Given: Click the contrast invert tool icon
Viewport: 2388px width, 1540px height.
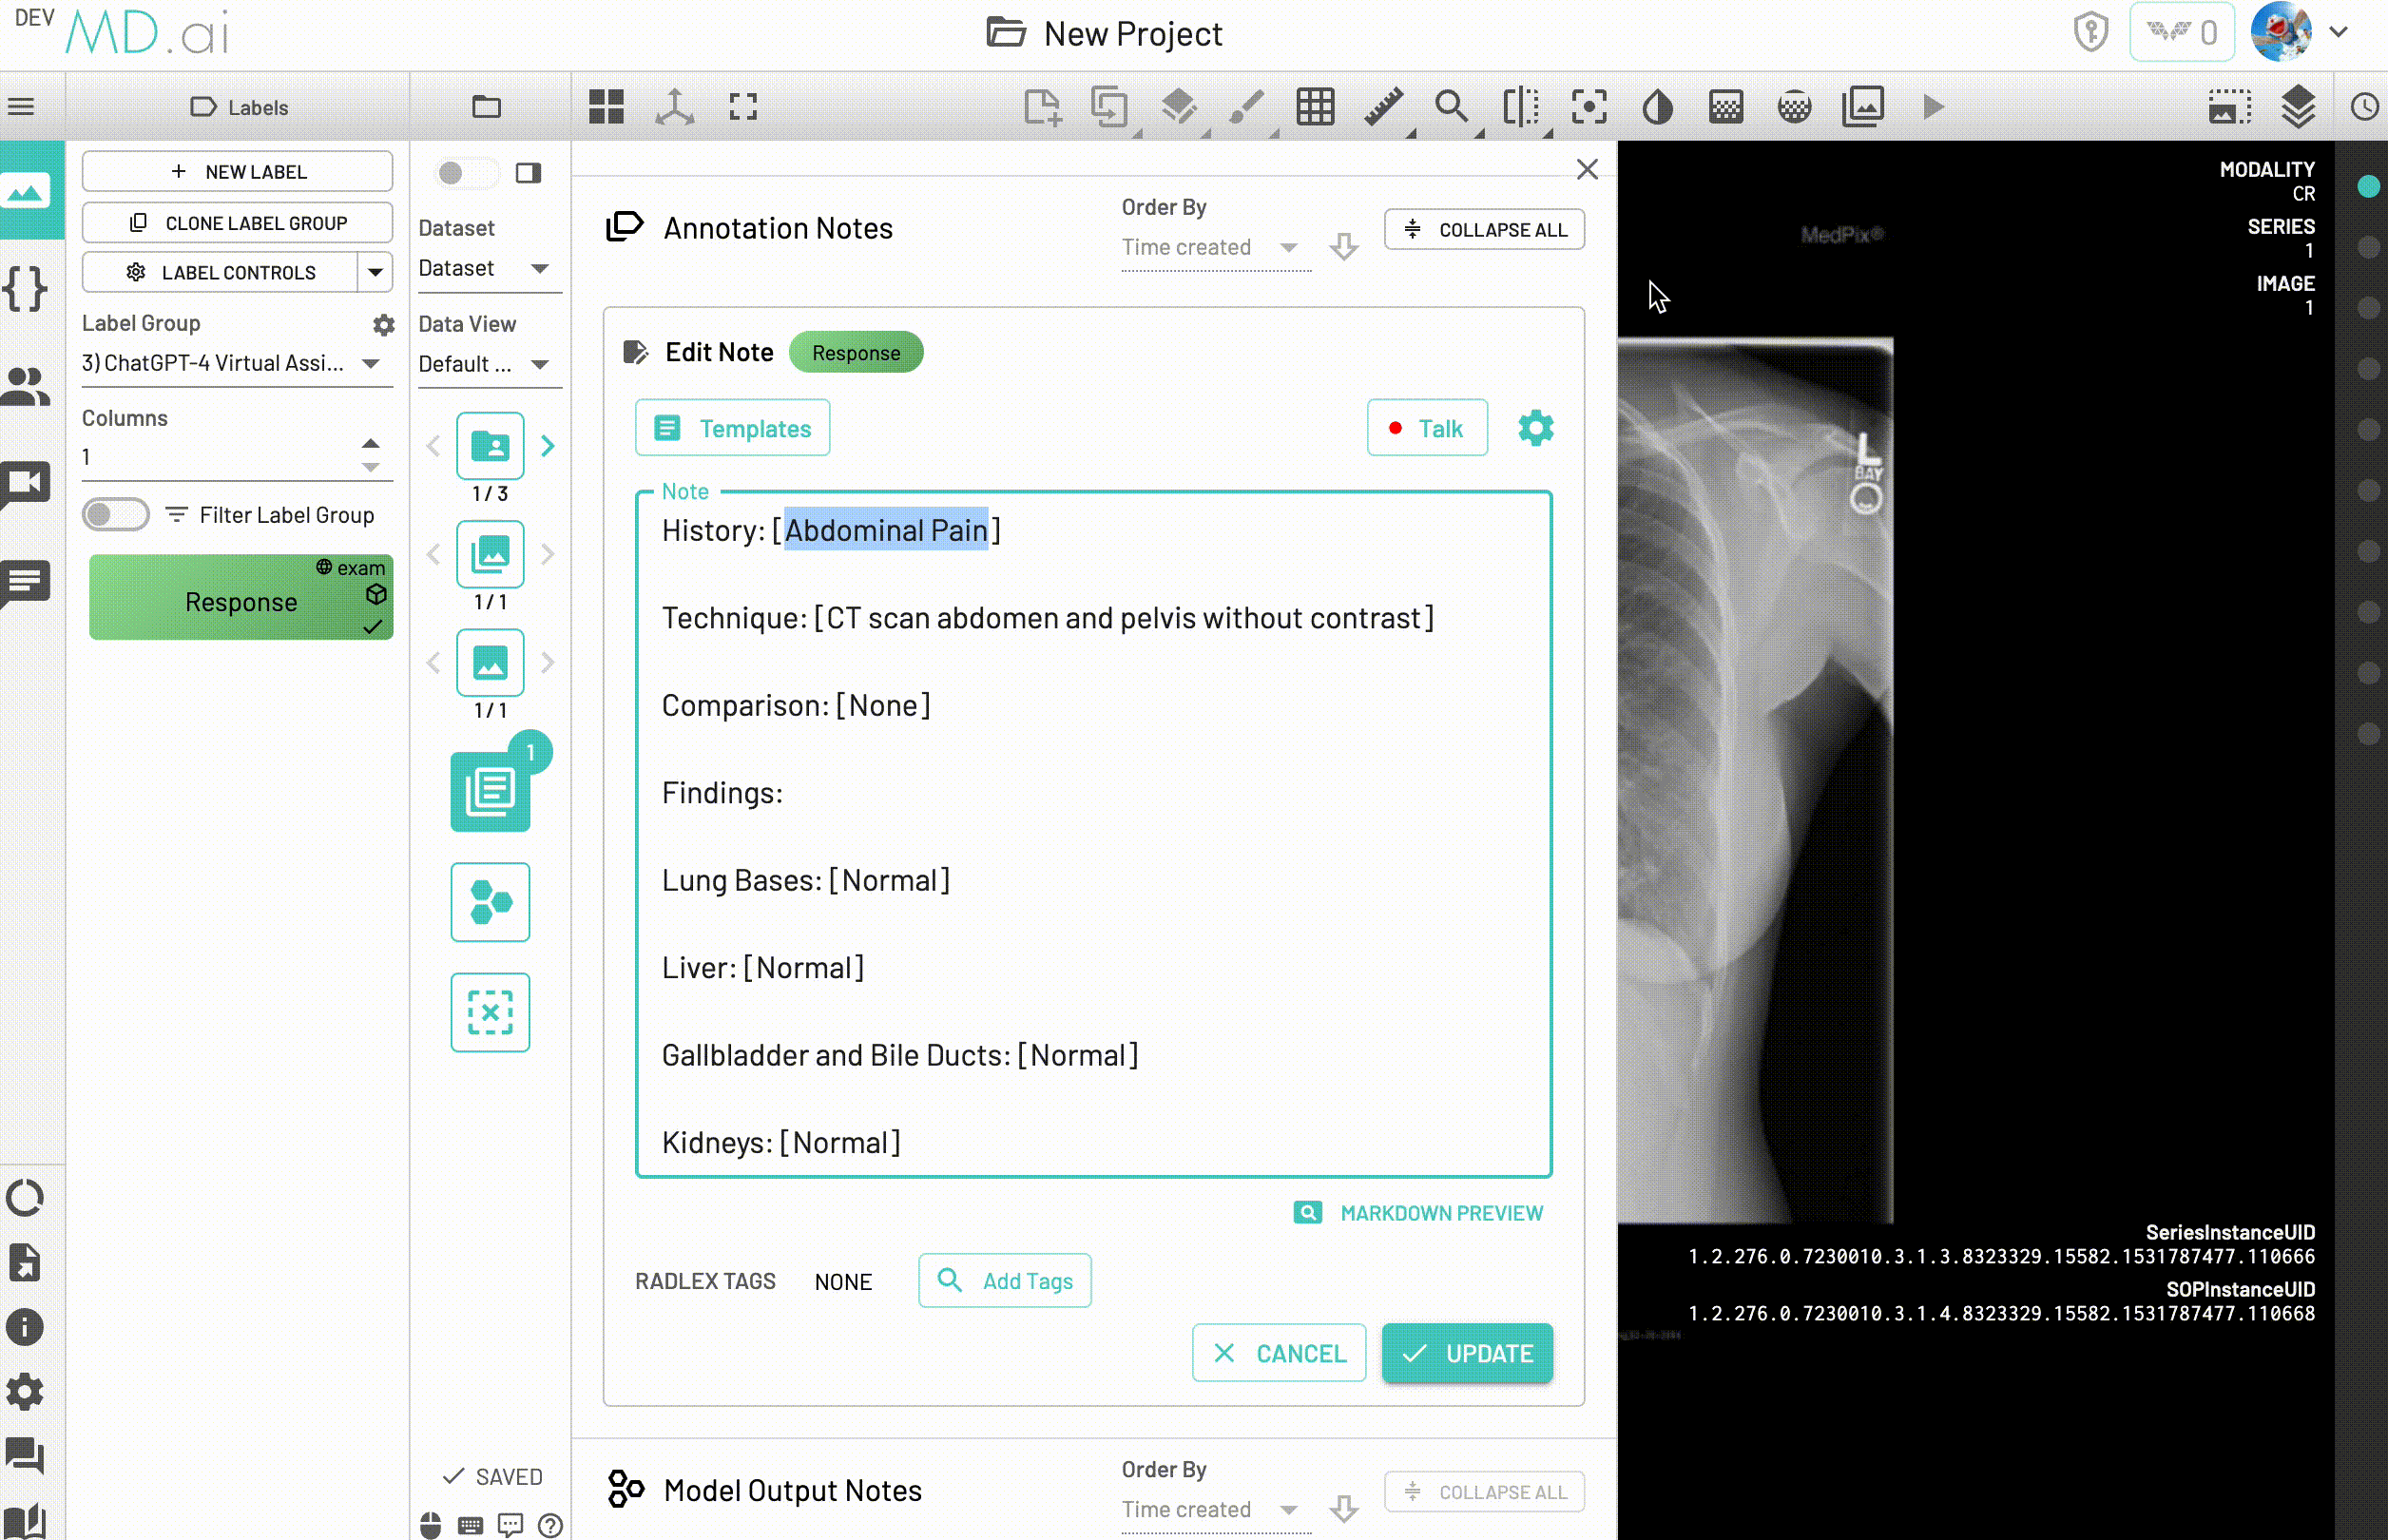Looking at the screenshot, I should (x=1657, y=107).
